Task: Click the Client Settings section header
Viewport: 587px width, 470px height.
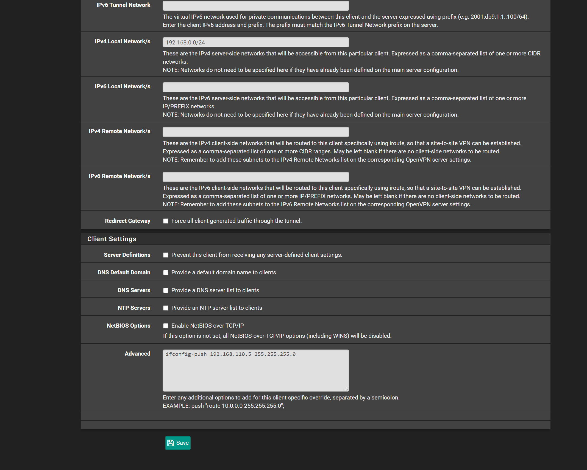Action: (316, 239)
